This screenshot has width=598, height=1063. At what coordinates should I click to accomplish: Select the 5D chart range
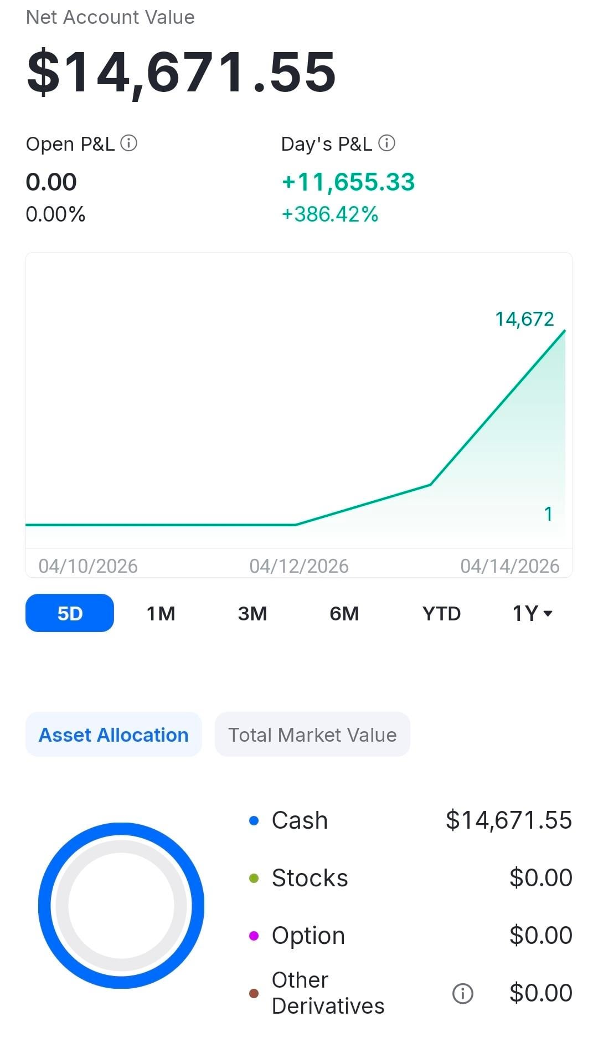tap(70, 613)
